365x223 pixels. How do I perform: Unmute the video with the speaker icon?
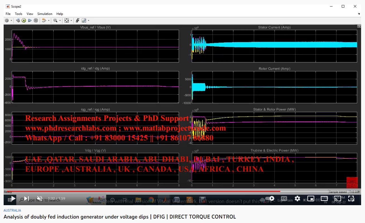[40, 198]
